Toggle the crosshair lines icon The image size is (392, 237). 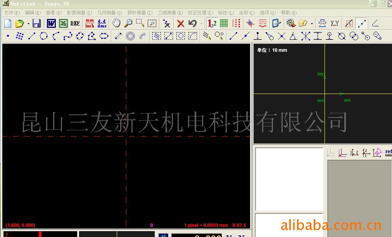click(x=250, y=24)
